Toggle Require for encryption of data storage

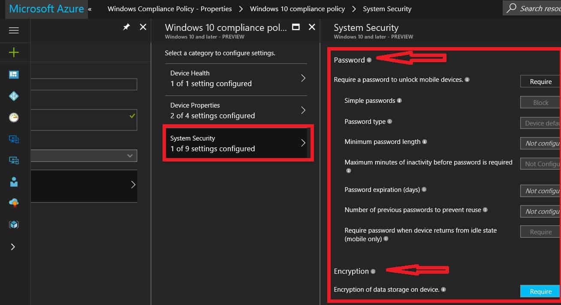(540, 291)
